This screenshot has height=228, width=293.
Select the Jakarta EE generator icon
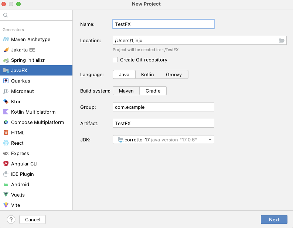click(6, 50)
